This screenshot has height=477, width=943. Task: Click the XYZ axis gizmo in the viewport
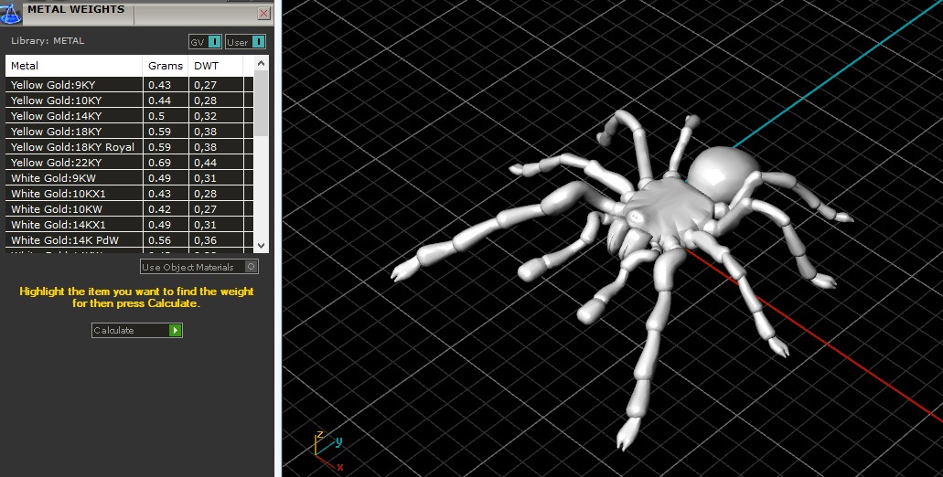pyautogui.click(x=328, y=450)
